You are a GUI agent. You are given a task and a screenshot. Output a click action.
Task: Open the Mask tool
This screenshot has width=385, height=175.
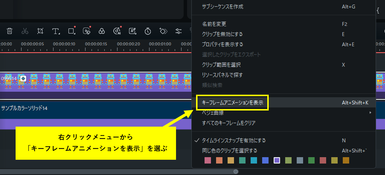(86, 31)
